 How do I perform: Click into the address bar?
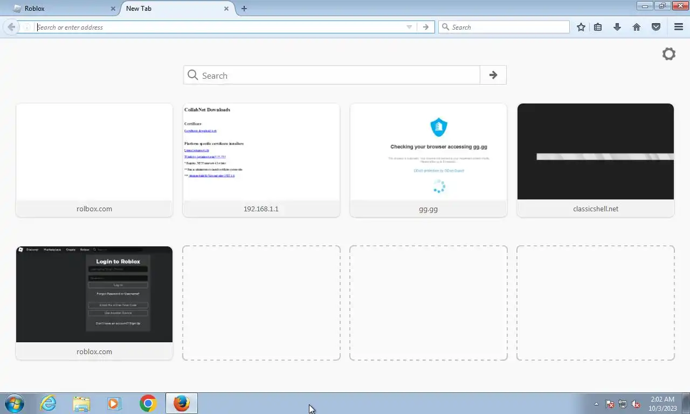coord(220,27)
